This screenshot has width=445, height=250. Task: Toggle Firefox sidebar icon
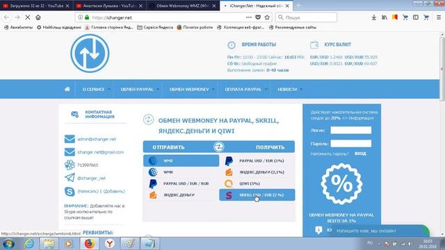pos(416,17)
